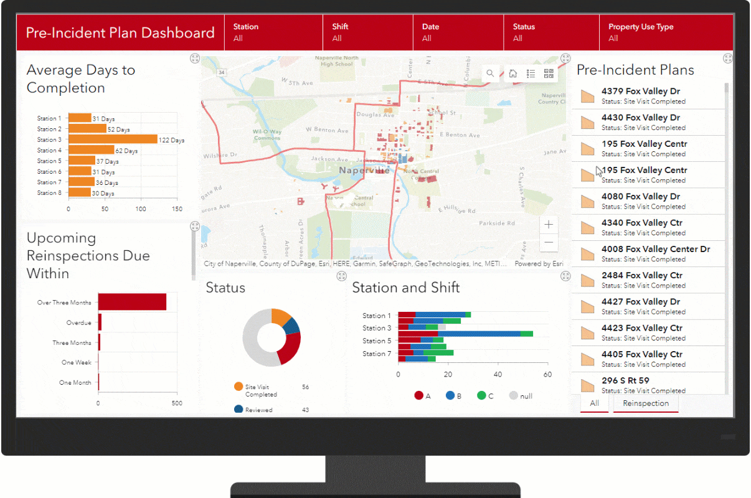Click the expand icon on Pre-Incident Plans panel
The height and width of the screenshot is (498, 751).
pos(727,57)
